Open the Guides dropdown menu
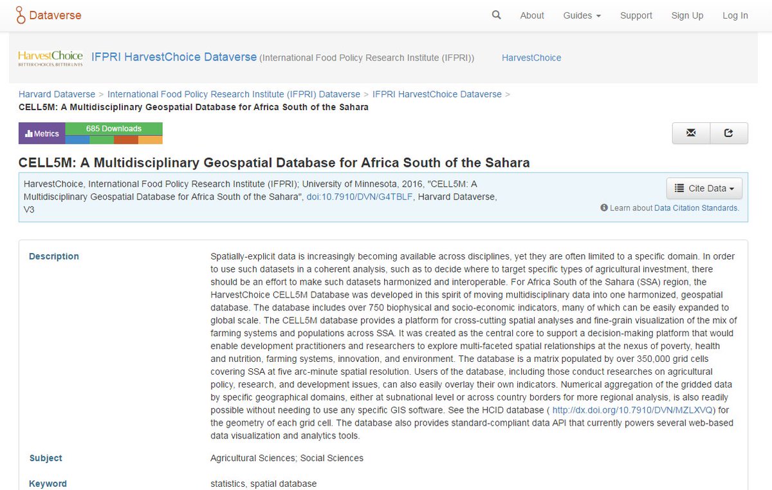Screen dimensions: 772x490 click(582, 15)
